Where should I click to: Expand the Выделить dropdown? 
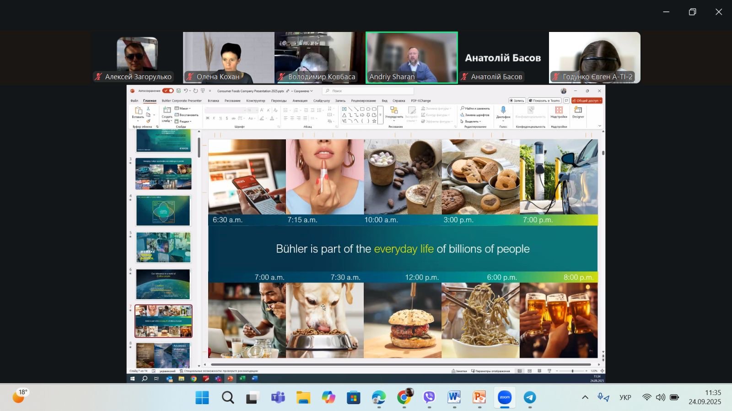471,121
